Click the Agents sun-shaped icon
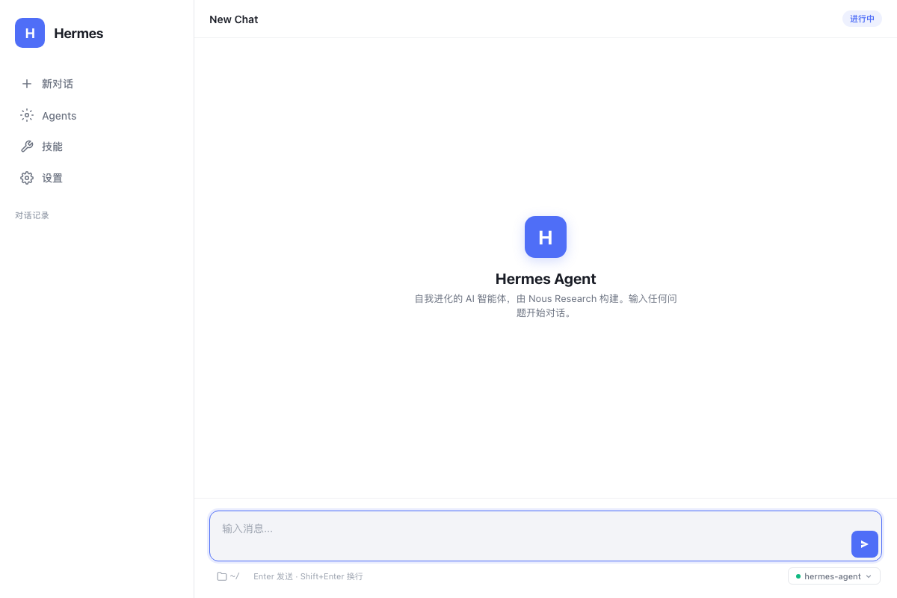This screenshot has width=897, height=598. click(27, 115)
